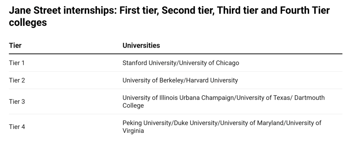
Task: Click University of Chicago in Tier 1 row
Action: tap(209, 63)
